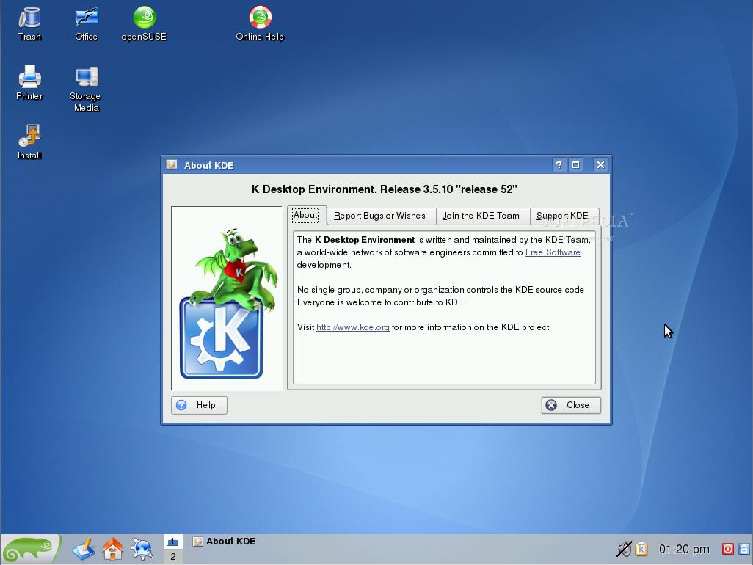Image resolution: width=753 pixels, height=565 pixels.
Task: Click the red logout panel button
Action: click(x=727, y=549)
